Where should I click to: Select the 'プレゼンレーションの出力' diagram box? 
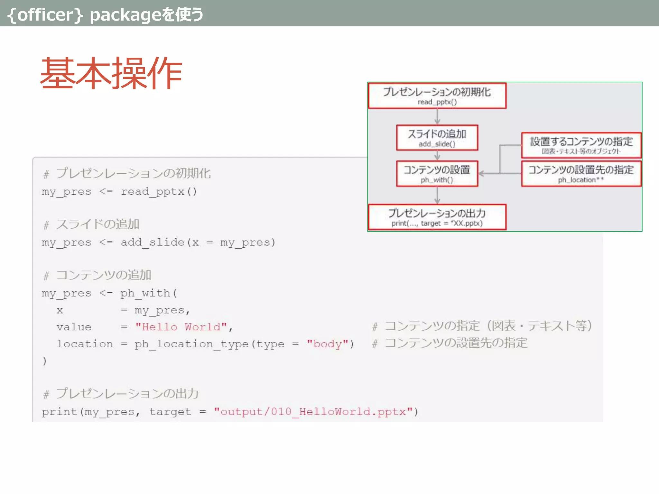point(437,217)
